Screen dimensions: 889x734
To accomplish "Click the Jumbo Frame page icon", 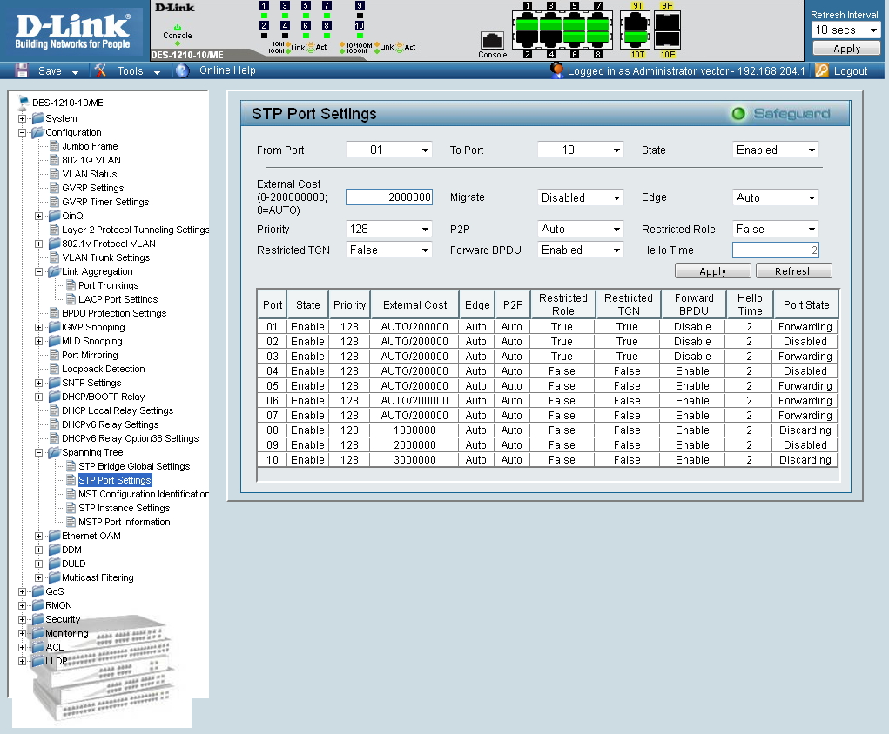I will (54, 146).
